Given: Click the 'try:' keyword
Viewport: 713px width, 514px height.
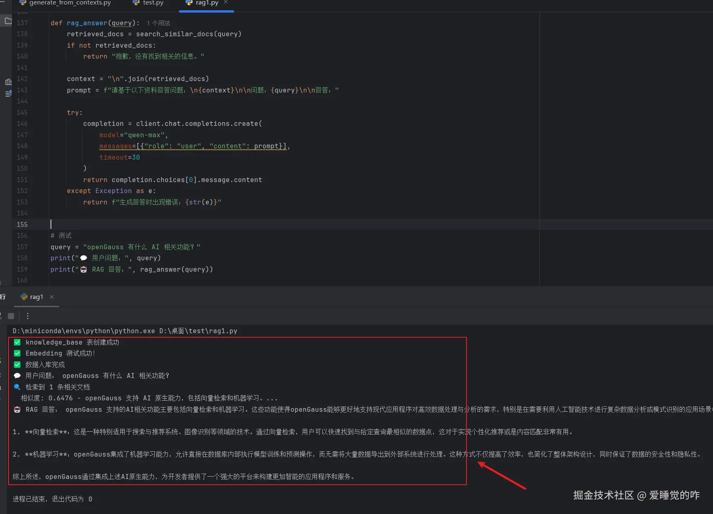Looking at the screenshot, I should point(75,113).
